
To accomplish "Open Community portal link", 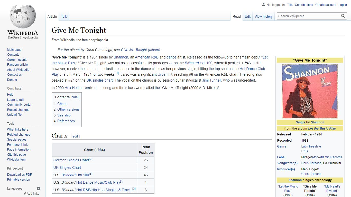I will point(19,105).
